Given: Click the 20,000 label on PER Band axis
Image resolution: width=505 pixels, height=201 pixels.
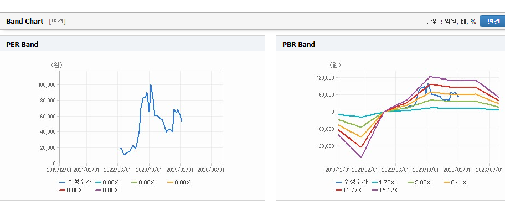Looking at the screenshot, I should click(x=48, y=147).
